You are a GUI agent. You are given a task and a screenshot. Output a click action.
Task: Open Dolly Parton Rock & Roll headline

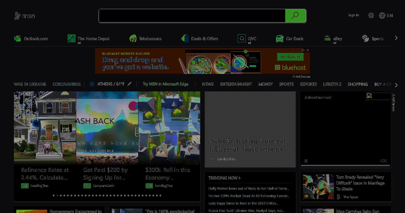248,188
